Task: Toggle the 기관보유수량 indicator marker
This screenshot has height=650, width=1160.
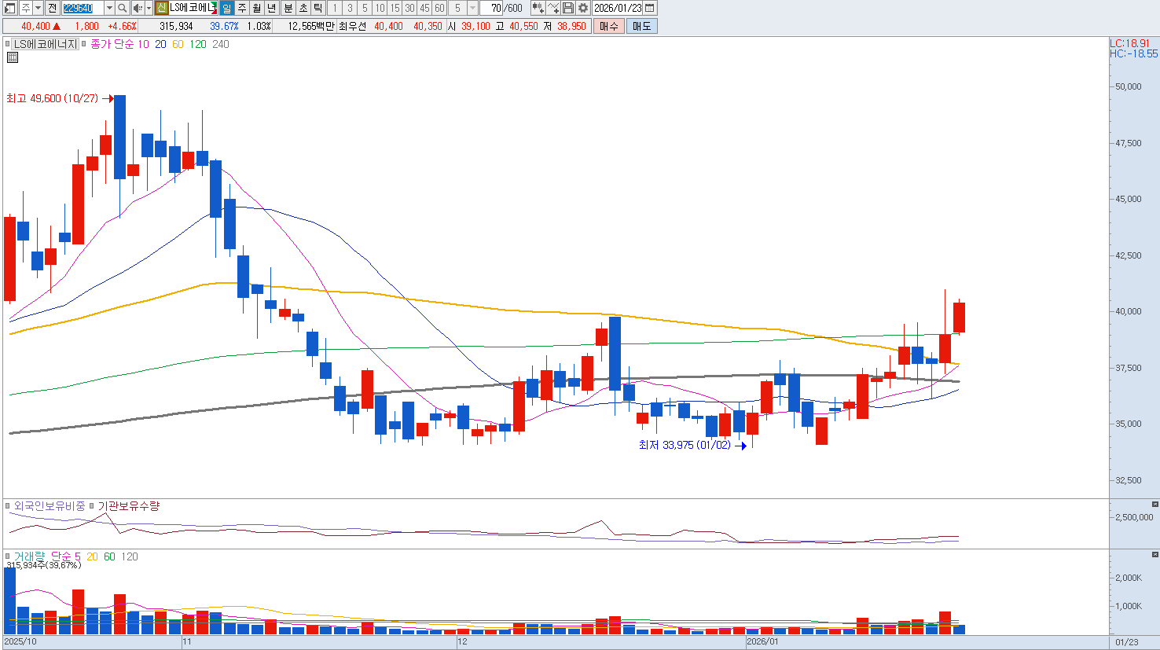Action: 92,506
